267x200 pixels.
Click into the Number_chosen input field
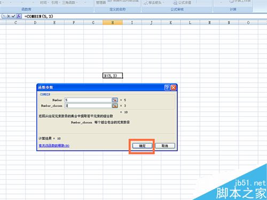[x=88, y=106]
